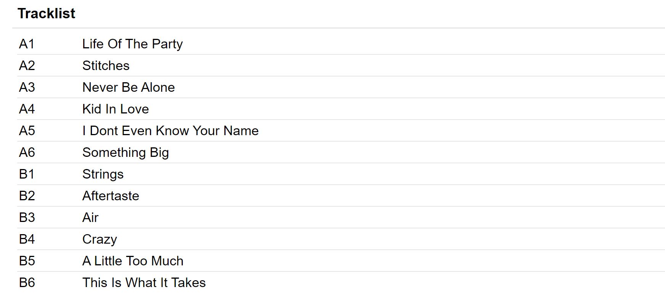Select the track Life Of The Party
The width and height of the screenshot is (665, 300).
[x=132, y=44]
